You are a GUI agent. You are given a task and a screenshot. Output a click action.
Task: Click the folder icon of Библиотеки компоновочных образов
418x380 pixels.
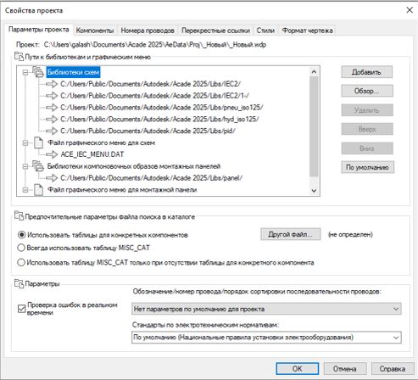[38, 166]
